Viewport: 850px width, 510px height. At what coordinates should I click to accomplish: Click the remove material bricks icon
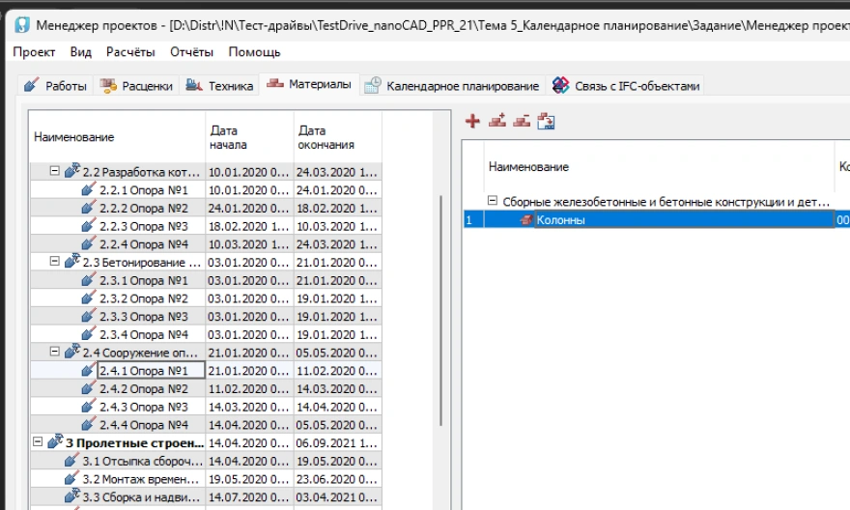point(522,121)
